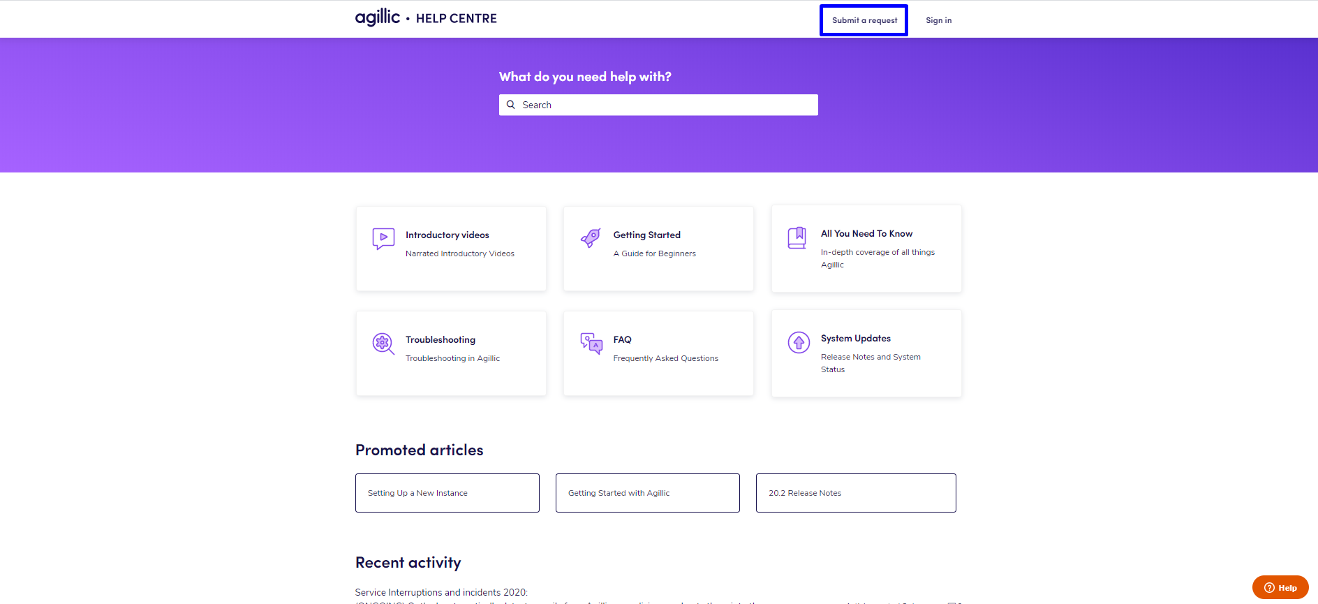Click the Agillic logo

pos(378,17)
